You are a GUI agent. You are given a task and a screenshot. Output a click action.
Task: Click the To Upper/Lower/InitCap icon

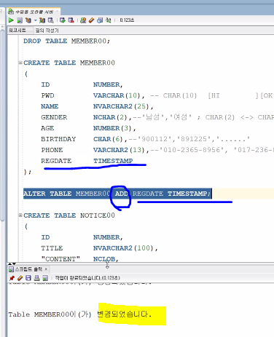click(108, 20)
